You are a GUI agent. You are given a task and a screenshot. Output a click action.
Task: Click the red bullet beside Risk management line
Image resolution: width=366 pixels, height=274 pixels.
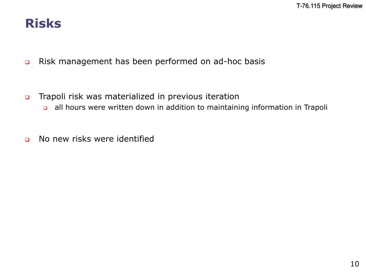coord(27,62)
